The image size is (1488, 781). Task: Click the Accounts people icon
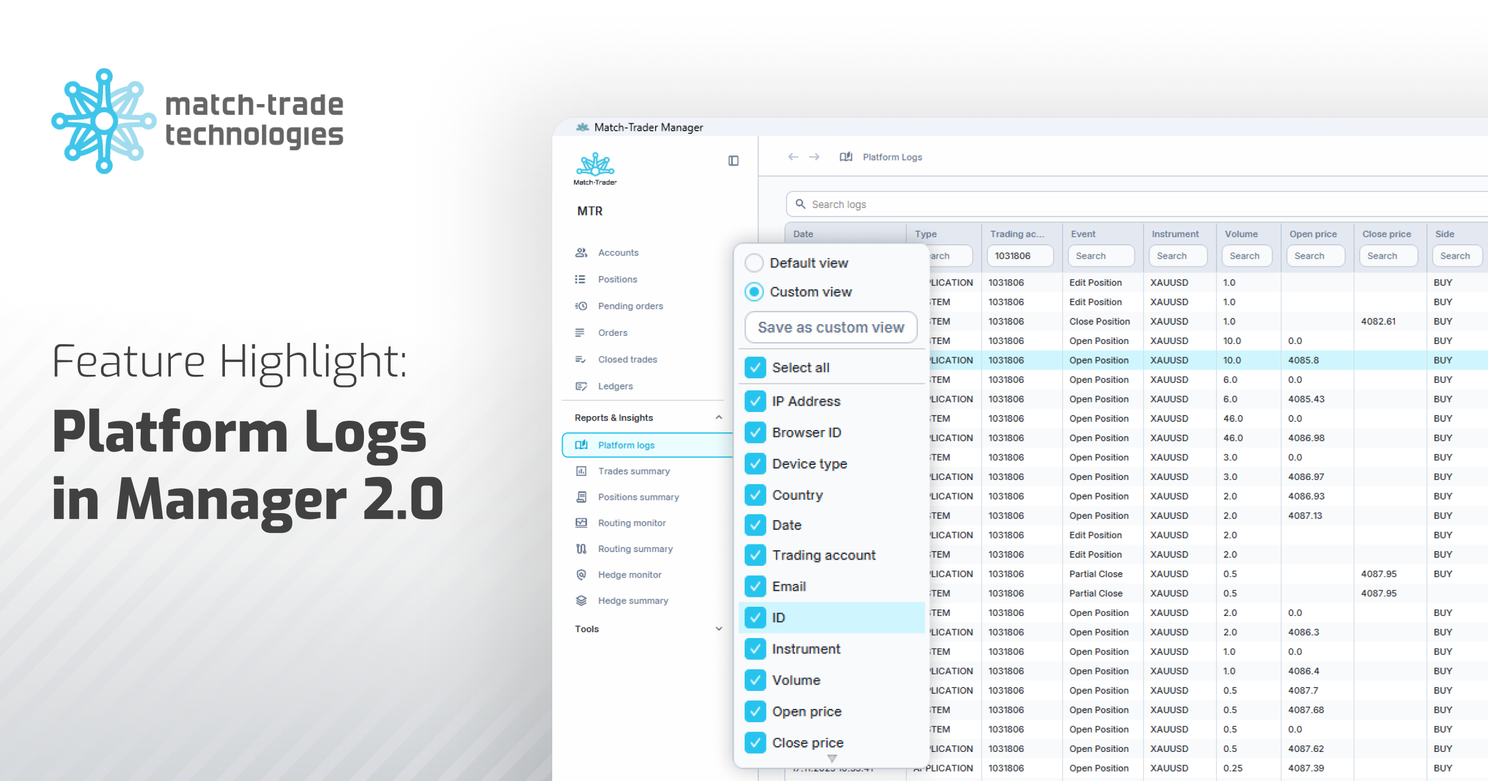pos(581,252)
